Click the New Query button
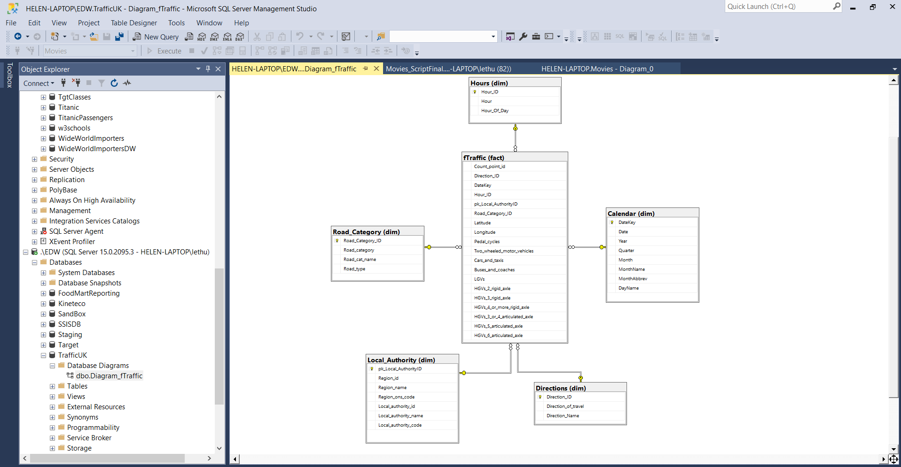This screenshot has width=901, height=467. coord(156,37)
